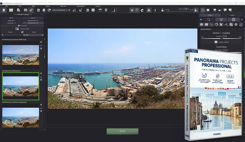The height and width of the screenshot is (142, 245).
Task: Open the Information menu
Action: pos(81,6)
